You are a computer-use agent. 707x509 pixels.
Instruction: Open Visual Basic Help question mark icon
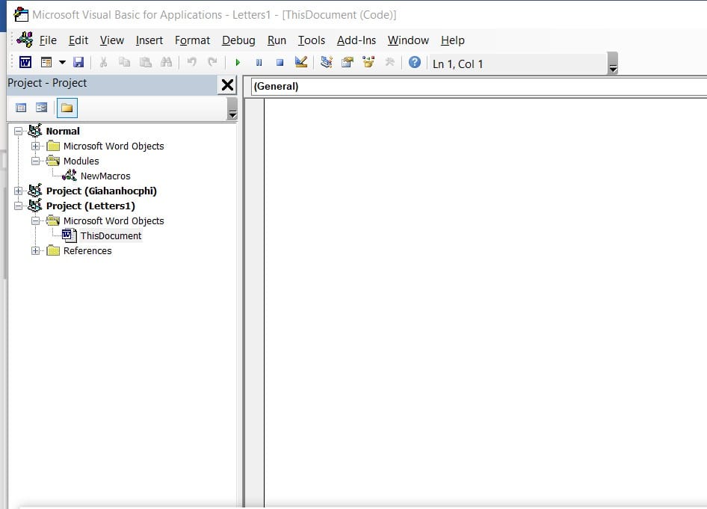[x=414, y=62]
